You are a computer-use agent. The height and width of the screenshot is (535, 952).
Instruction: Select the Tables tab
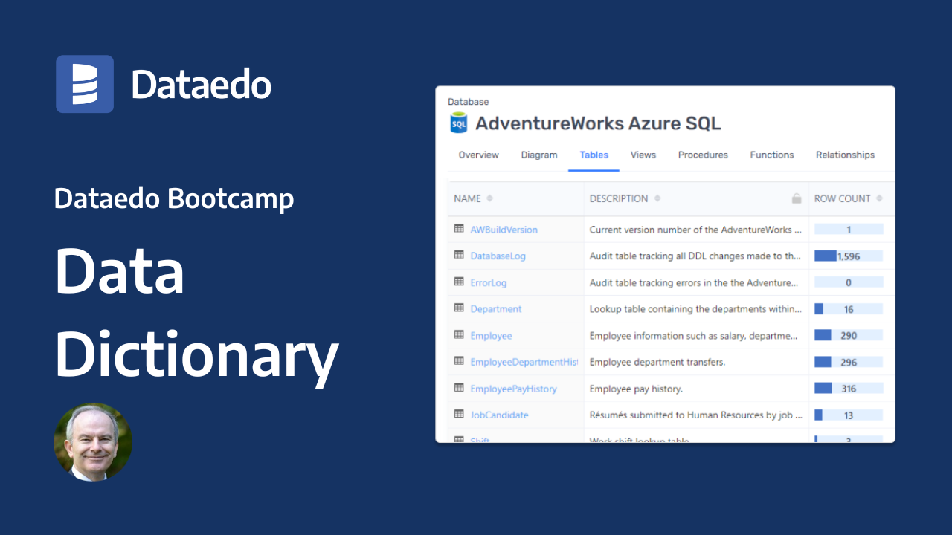594,155
